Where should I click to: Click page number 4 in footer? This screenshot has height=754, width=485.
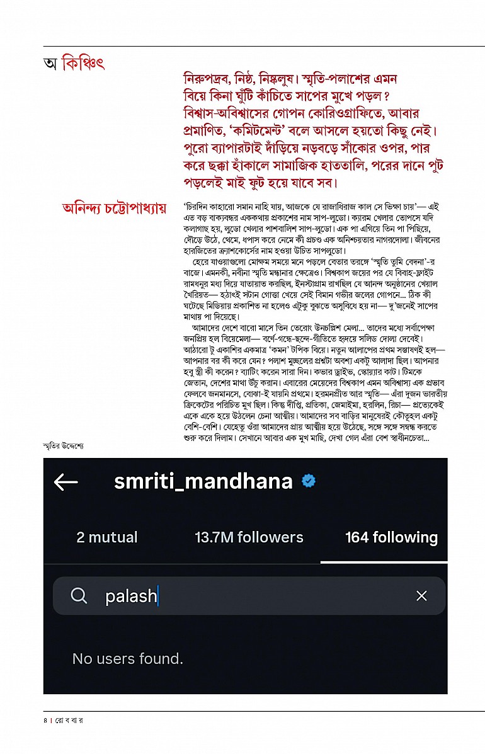click(x=45, y=721)
